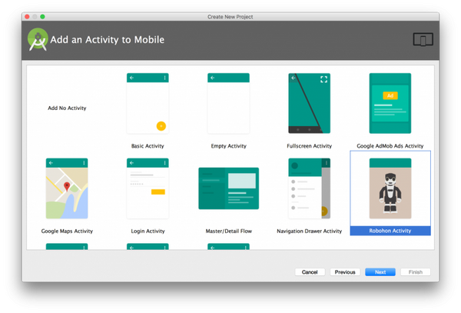Click the yellow Ad badge in AdMob preview
The image size is (461, 313).
(390, 96)
